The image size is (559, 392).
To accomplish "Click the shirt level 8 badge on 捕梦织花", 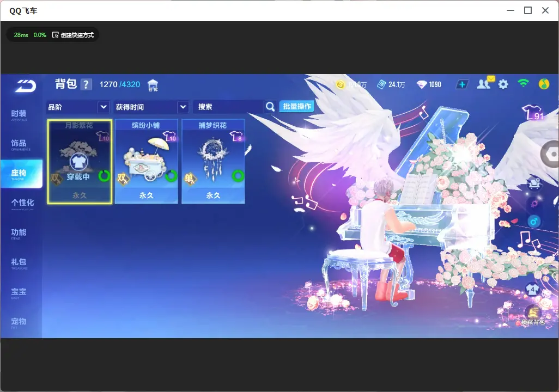I will pos(236,136).
